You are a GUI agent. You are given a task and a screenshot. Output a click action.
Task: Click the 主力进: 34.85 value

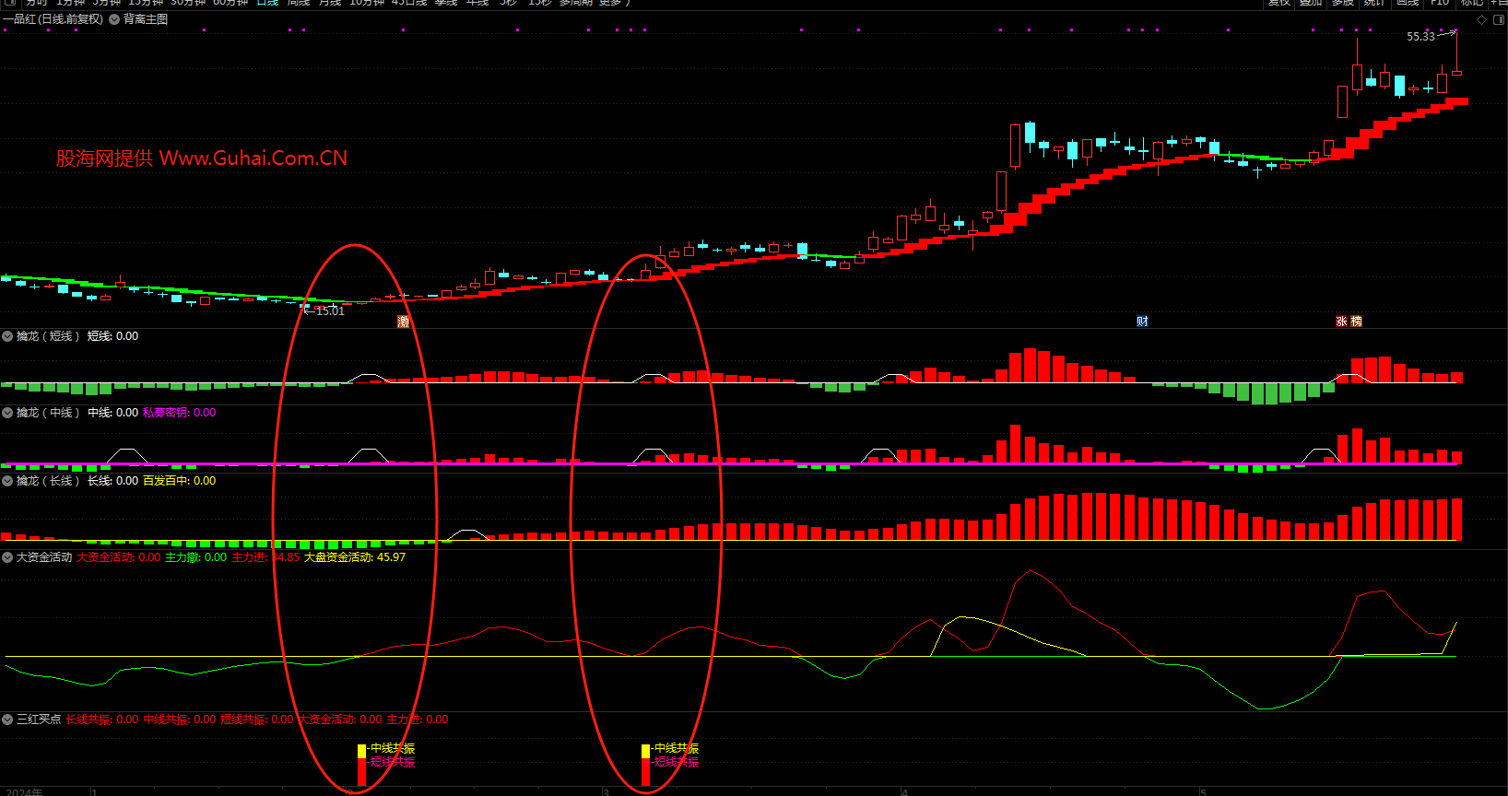265,557
